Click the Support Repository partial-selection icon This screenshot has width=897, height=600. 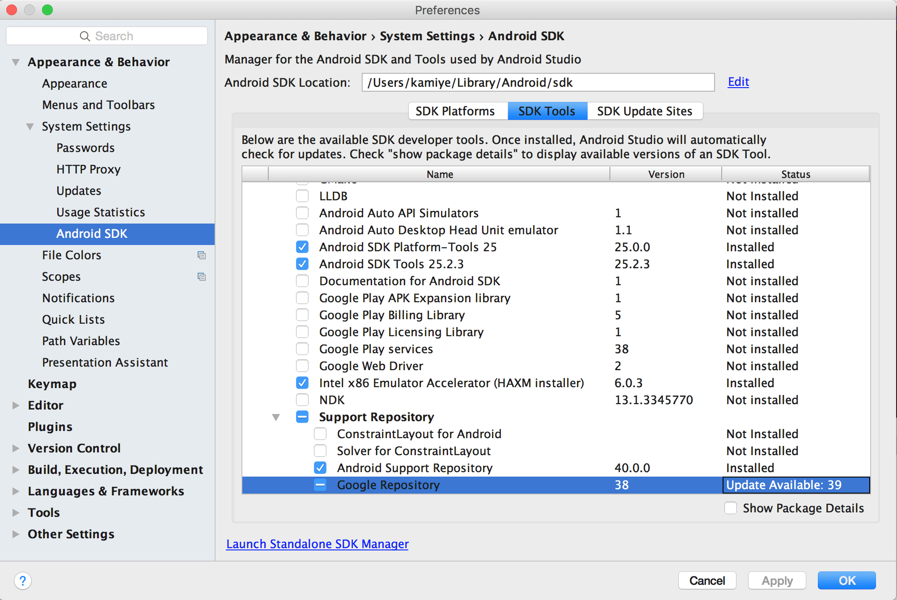tap(302, 417)
